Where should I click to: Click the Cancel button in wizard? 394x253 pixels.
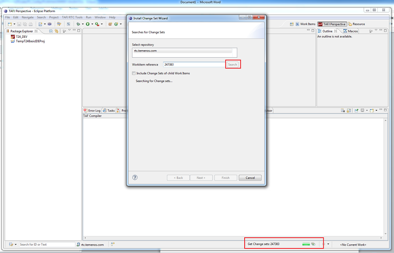[250, 178]
